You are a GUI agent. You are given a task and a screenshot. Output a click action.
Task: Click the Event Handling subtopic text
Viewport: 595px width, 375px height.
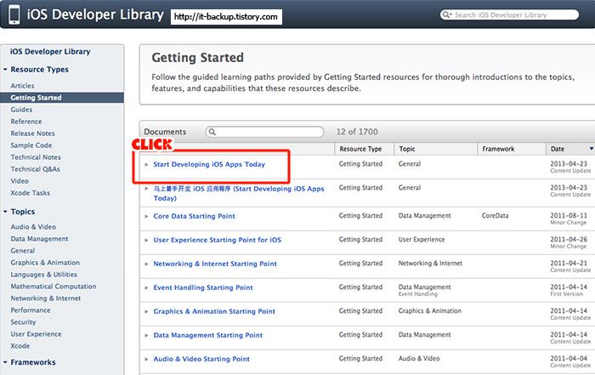[x=418, y=294]
